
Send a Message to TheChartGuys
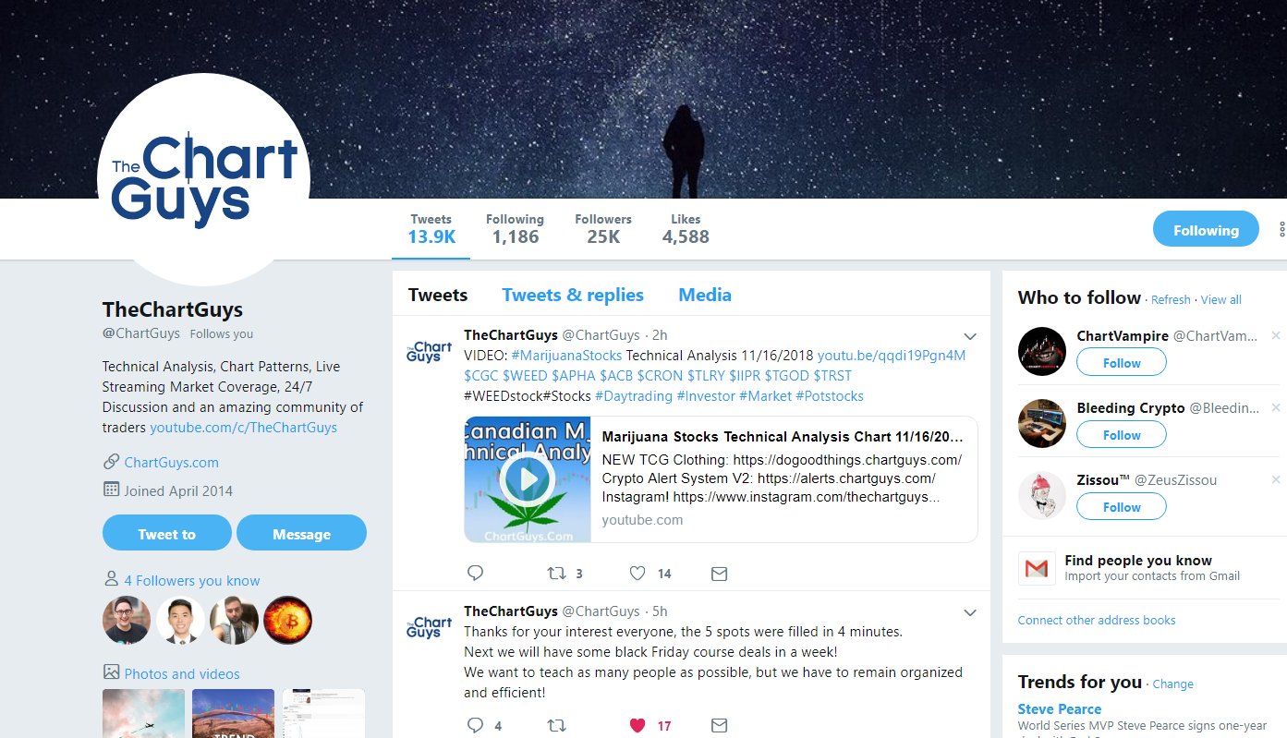click(x=301, y=533)
